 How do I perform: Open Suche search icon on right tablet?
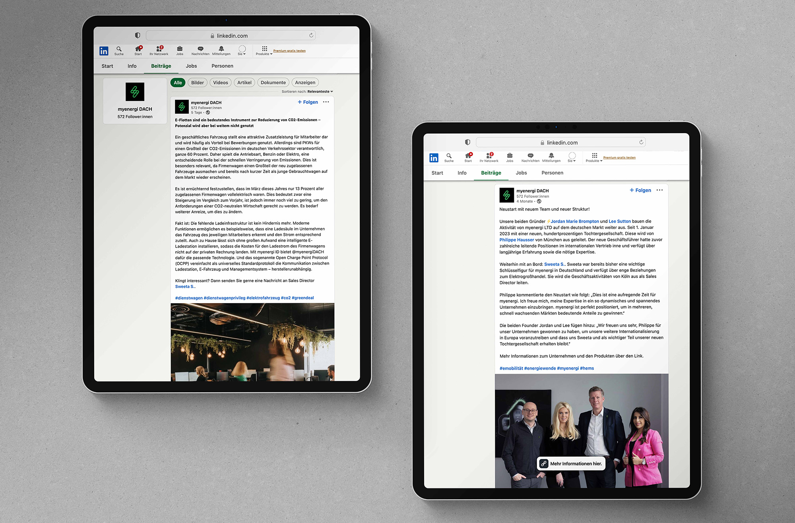click(449, 157)
